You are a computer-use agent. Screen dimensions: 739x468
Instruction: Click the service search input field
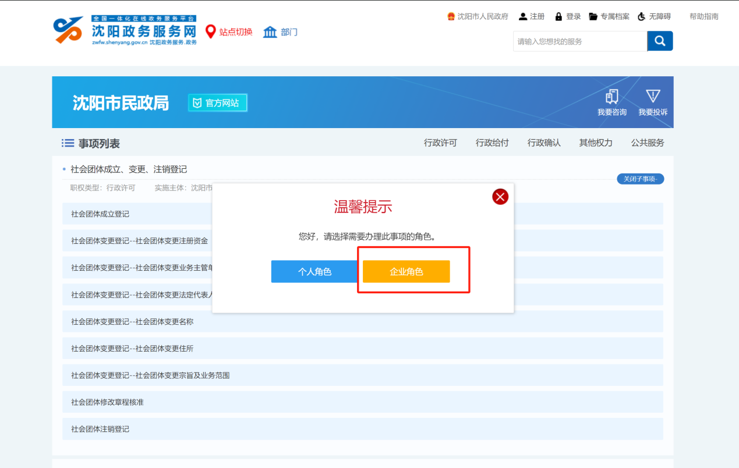[579, 41]
